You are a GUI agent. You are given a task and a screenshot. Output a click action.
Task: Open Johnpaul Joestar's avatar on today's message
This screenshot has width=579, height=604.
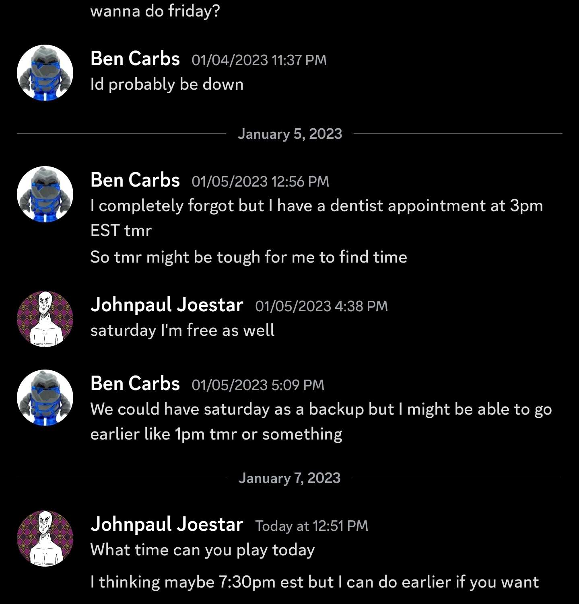(44, 538)
